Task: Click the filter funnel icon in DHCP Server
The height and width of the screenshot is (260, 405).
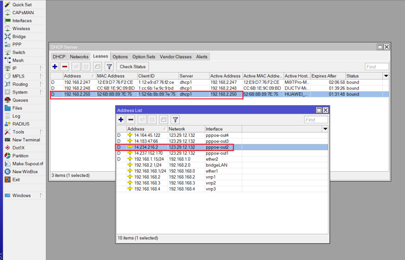Action: point(110,67)
